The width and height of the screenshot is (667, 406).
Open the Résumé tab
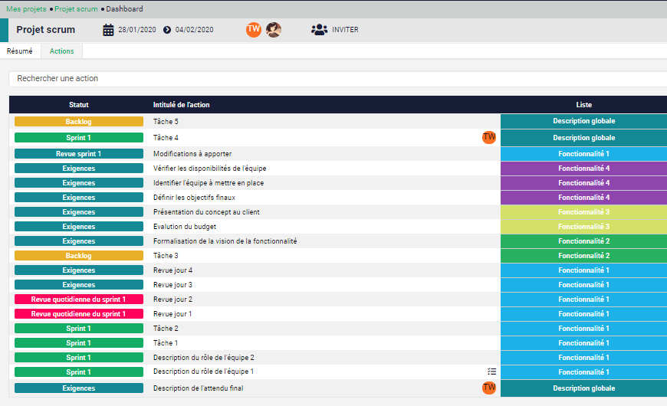pyautogui.click(x=20, y=51)
